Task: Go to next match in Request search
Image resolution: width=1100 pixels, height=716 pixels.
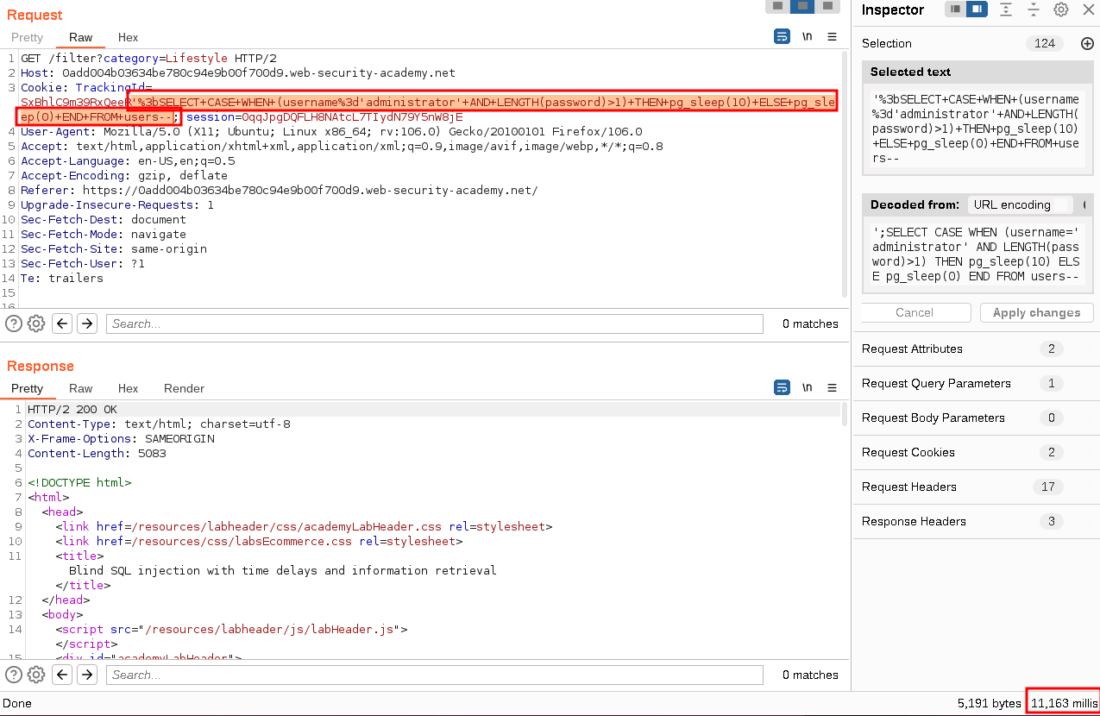Action: [87, 323]
